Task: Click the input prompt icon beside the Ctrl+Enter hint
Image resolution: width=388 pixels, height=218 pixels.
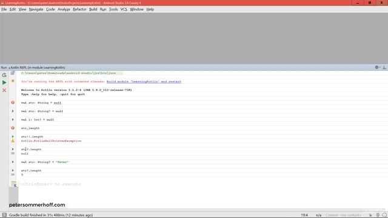Action: point(13,184)
